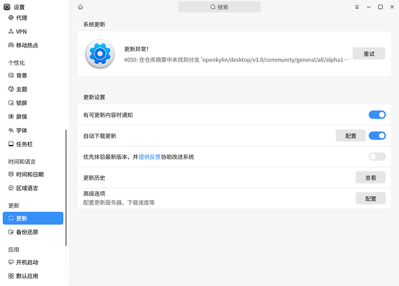The image size is (399, 286).
Task: Toggle notify when updates available switch
Action: pos(377,114)
